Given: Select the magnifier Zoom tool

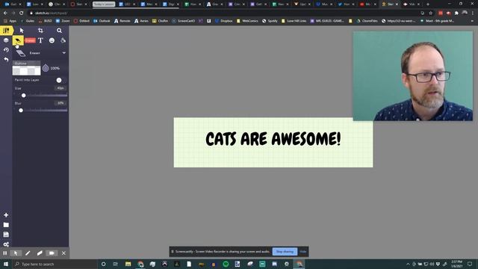Looking at the screenshot, I should click(59, 31).
